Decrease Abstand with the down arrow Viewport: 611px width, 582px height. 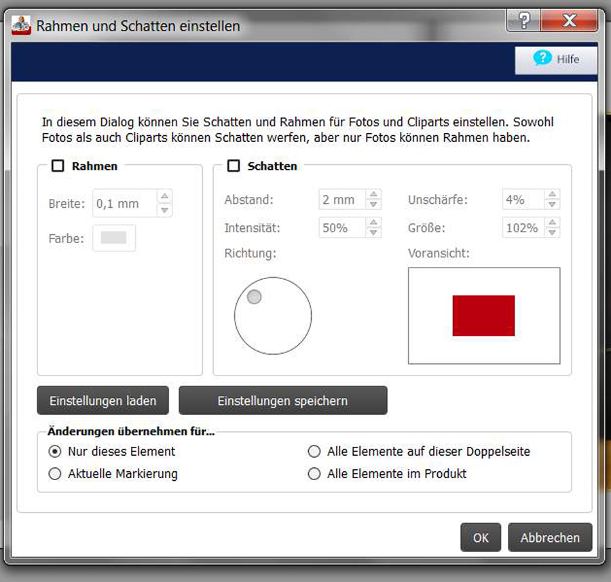(373, 204)
